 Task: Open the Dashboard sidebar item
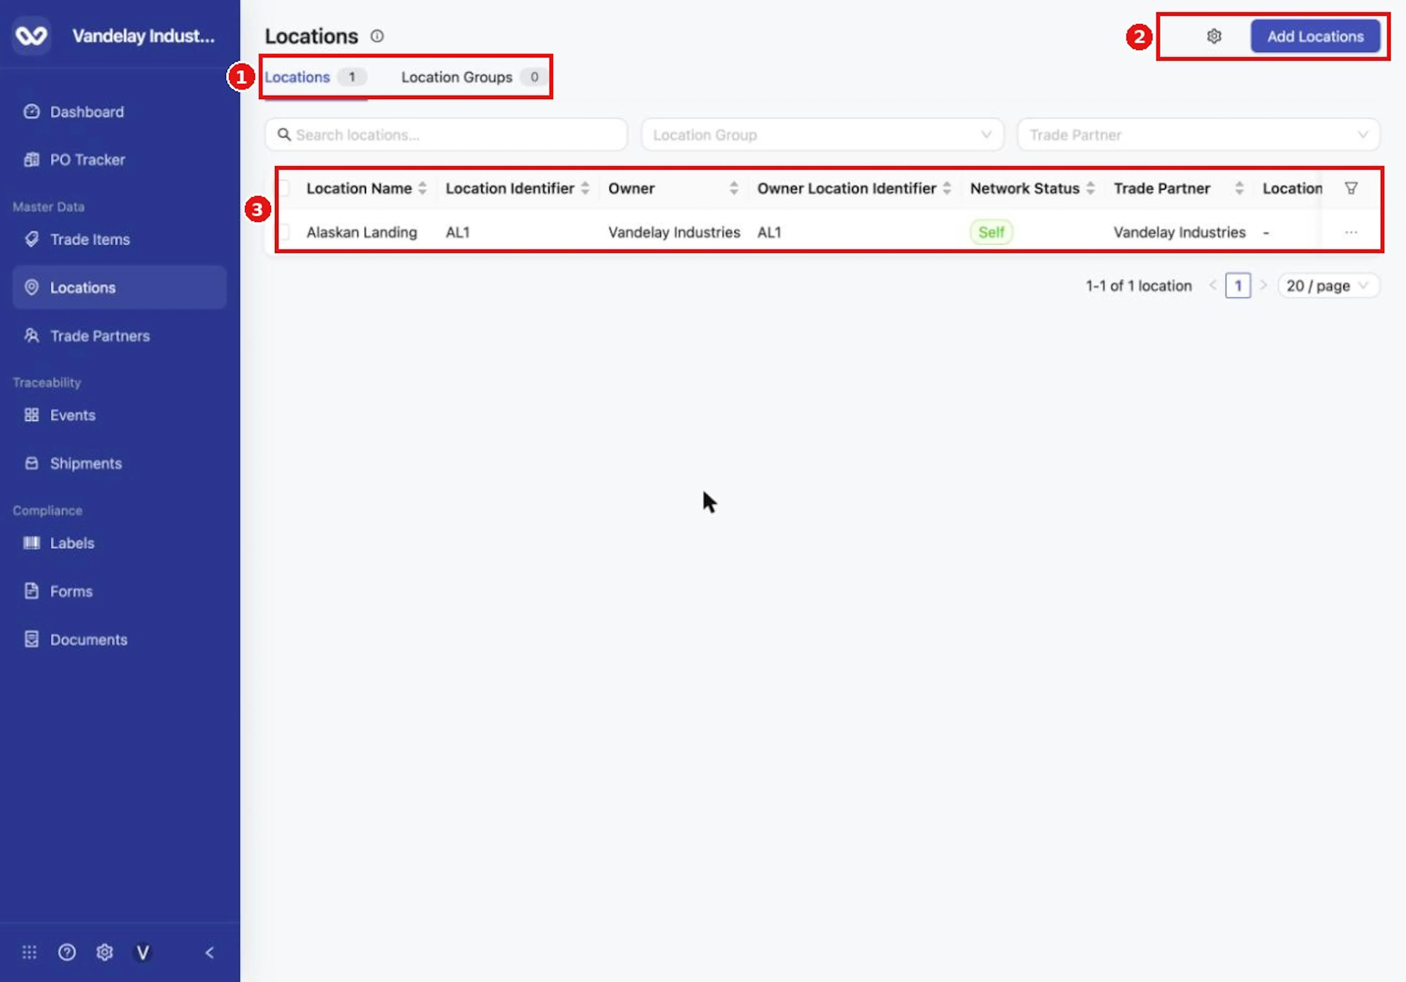(119, 112)
